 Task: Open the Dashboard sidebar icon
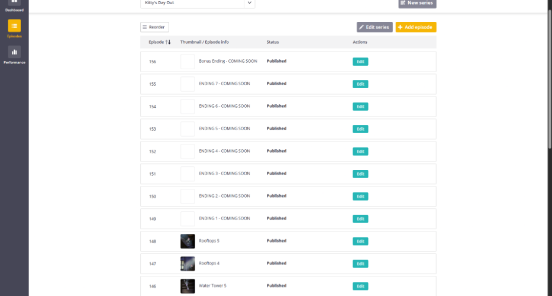[x=14, y=4]
